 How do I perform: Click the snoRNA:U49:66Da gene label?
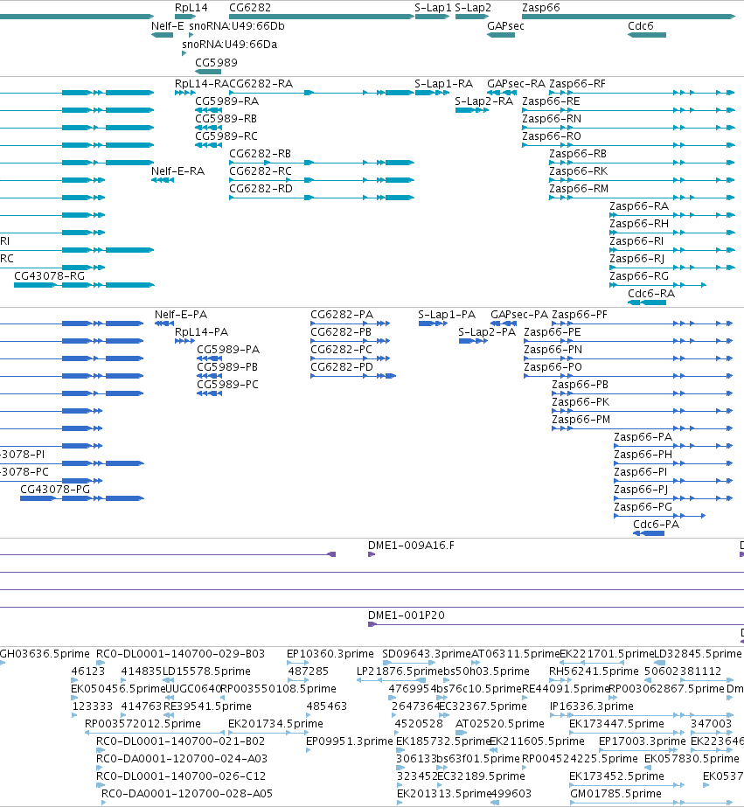[x=229, y=45]
